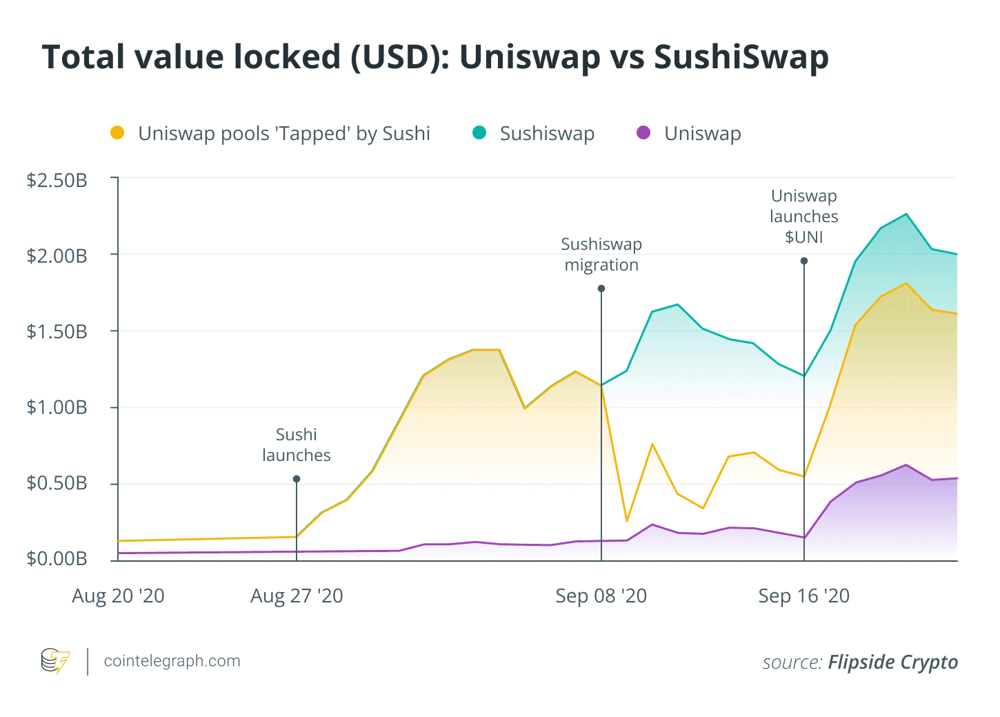Click the purple Uniswap legend dot
The image size is (1000, 717).
643,132
